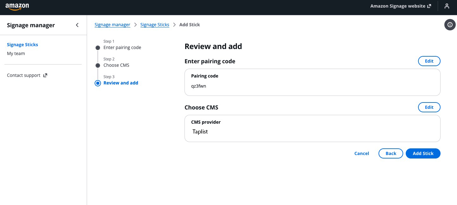
Task: Click the CMS provider label
Action: point(206,122)
